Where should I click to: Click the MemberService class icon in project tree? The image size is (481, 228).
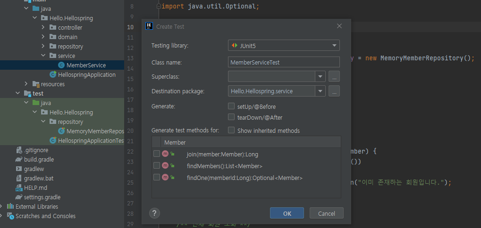click(61, 65)
